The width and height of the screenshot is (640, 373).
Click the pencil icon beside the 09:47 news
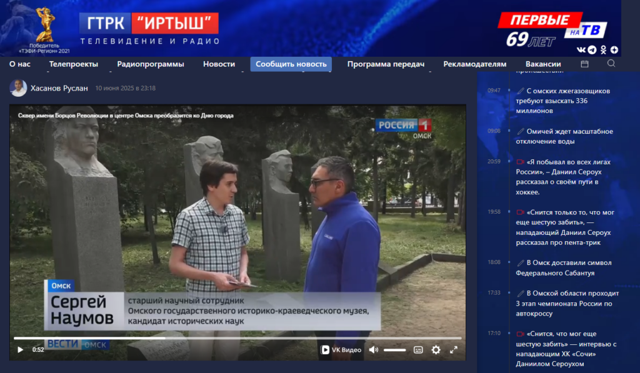click(x=521, y=91)
